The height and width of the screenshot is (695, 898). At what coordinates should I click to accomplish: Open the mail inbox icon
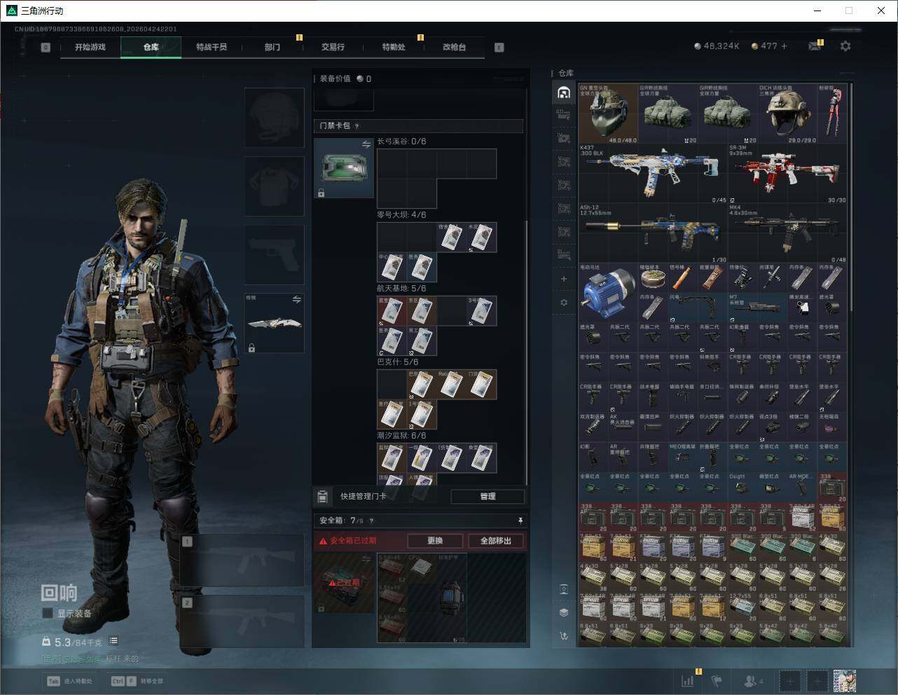click(815, 46)
